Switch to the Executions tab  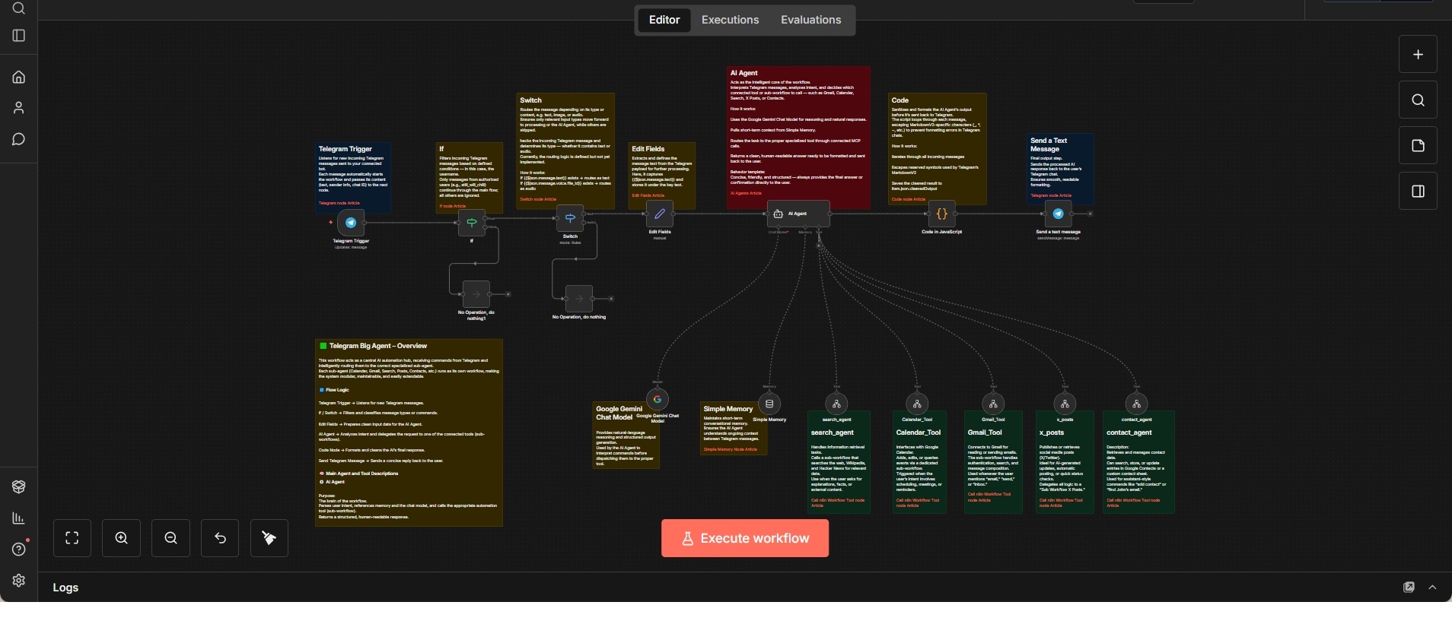coord(730,20)
